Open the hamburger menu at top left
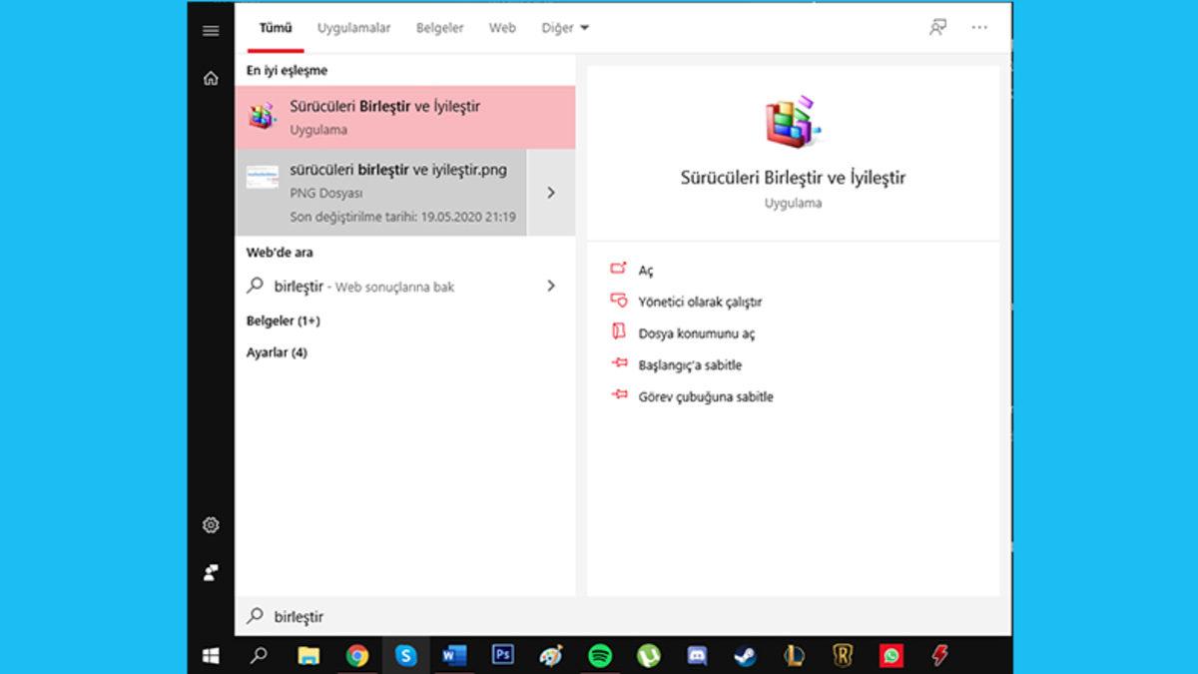 pyautogui.click(x=211, y=30)
